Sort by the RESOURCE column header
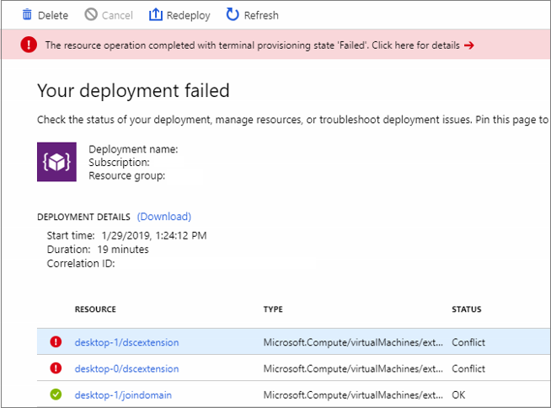 (95, 309)
